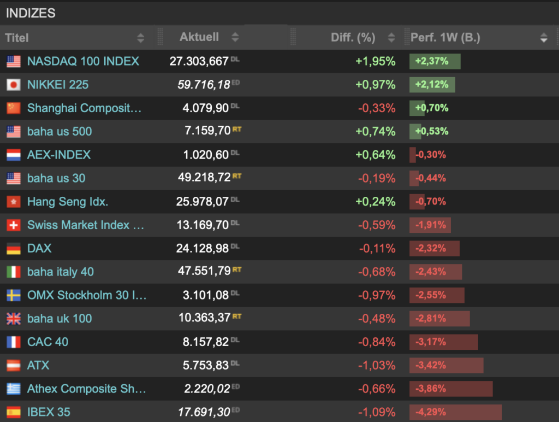The width and height of the screenshot is (559, 422).
Task: Click the sort arrows next to Diff. (%)
Action: [391, 38]
